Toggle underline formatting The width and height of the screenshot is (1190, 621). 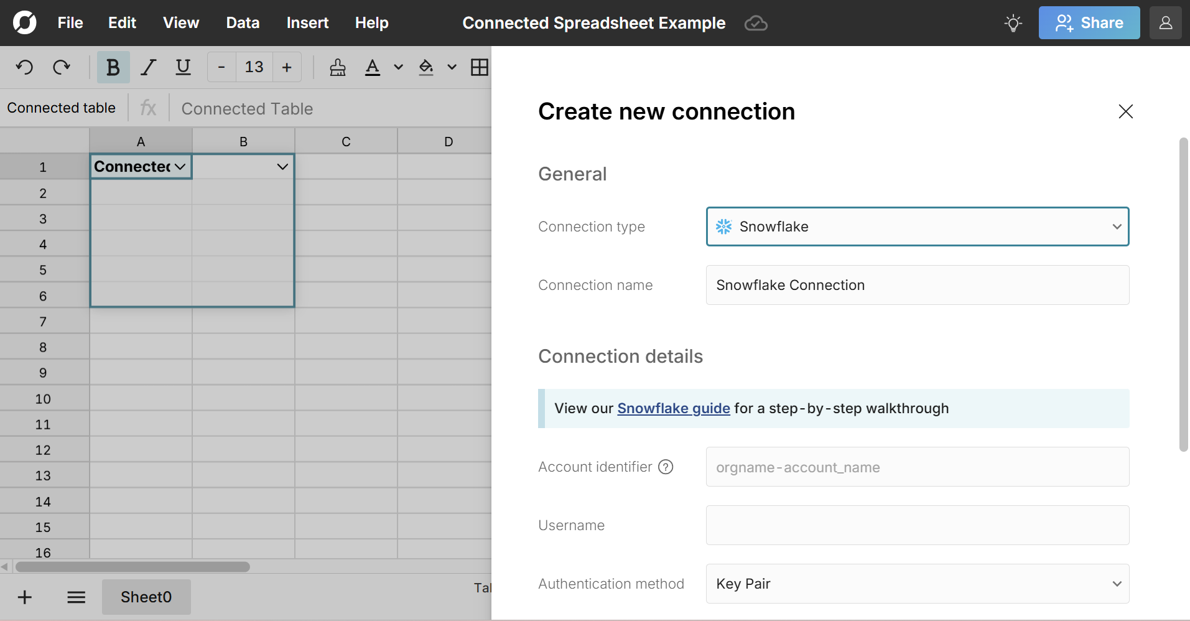pos(183,67)
